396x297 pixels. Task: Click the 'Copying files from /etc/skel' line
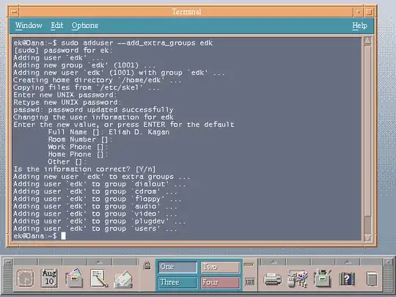point(87,88)
